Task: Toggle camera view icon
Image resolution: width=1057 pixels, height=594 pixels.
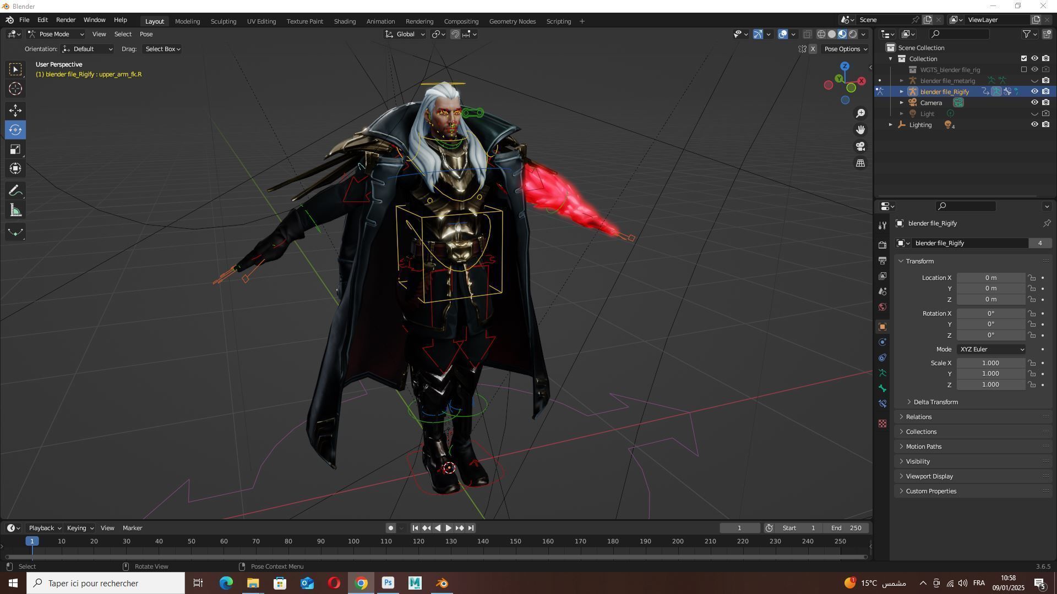Action: tap(860, 146)
